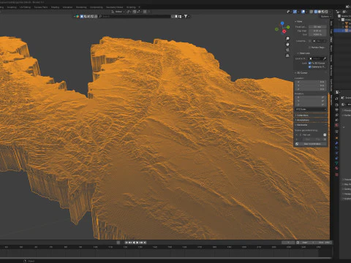This screenshot has width=351, height=263.
Task: Open green Object Data properties tab
Action: [337, 163]
